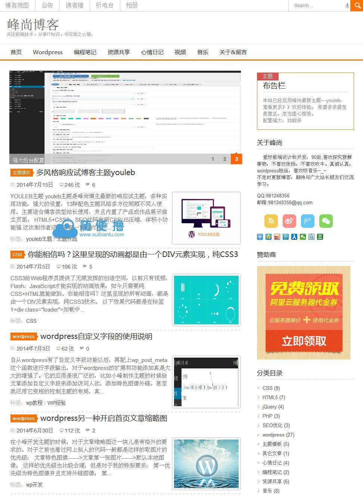
Task: Click the CSS orange category badge
Action: (x=17, y=254)
